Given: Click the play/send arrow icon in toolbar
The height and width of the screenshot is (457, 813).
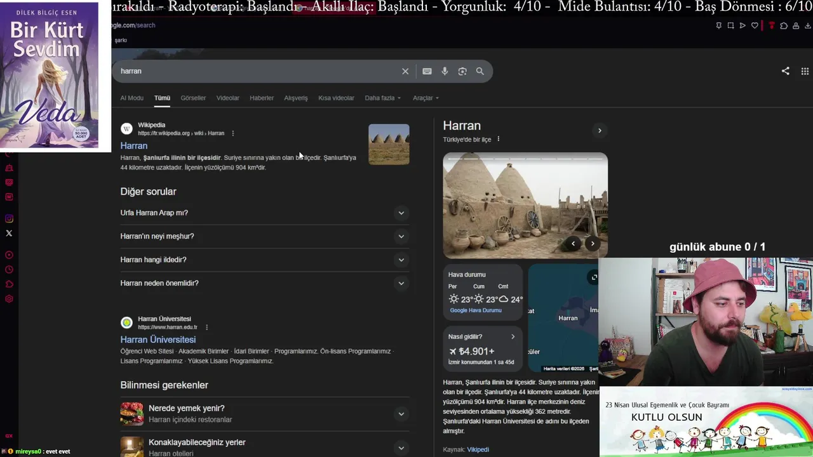Looking at the screenshot, I should point(742,25).
